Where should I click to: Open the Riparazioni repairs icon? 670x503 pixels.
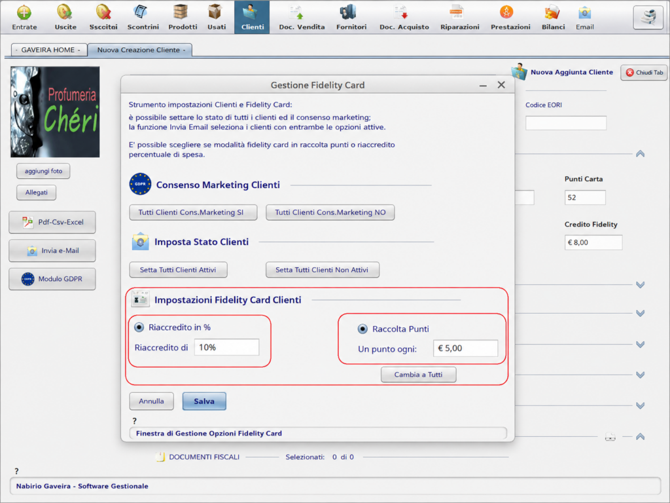pos(460,17)
